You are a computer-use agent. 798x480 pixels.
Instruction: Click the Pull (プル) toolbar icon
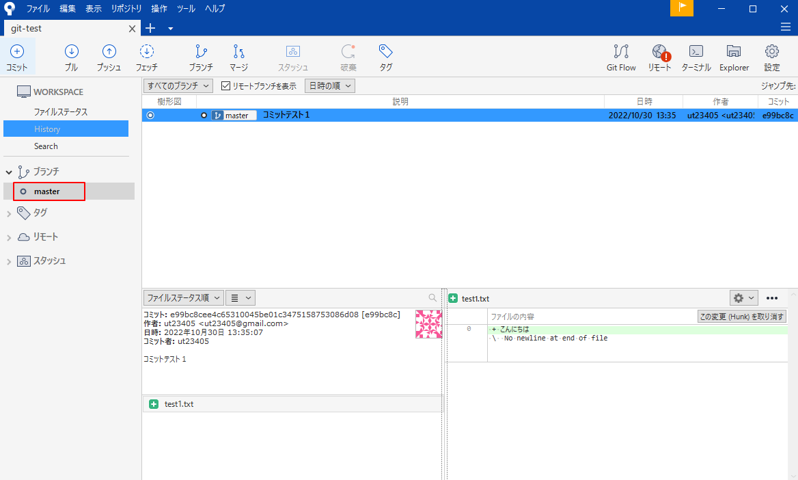click(71, 57)
